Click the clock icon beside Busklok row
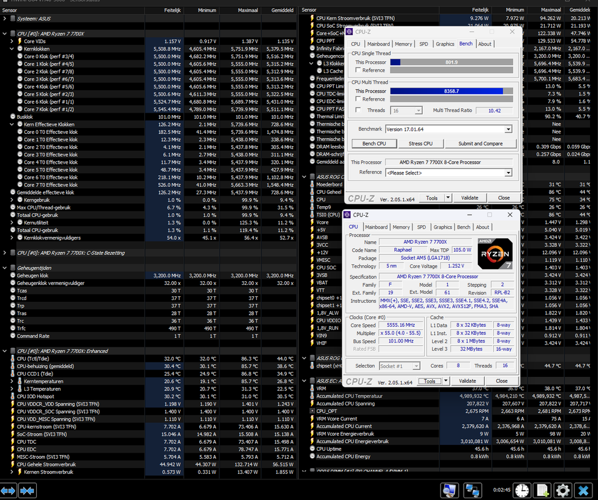The image size is (598, 500). [x=12, y=117]
